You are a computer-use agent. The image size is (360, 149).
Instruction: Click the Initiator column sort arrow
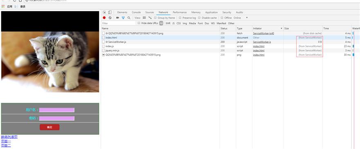point(281,29)
